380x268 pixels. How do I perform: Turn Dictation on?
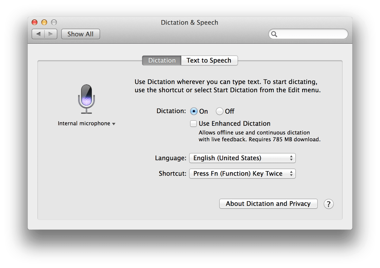point(194,111)
